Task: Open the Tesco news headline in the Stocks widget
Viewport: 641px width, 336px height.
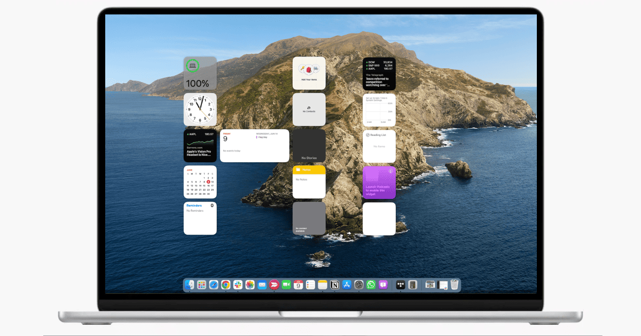Action: coord(379,82)
